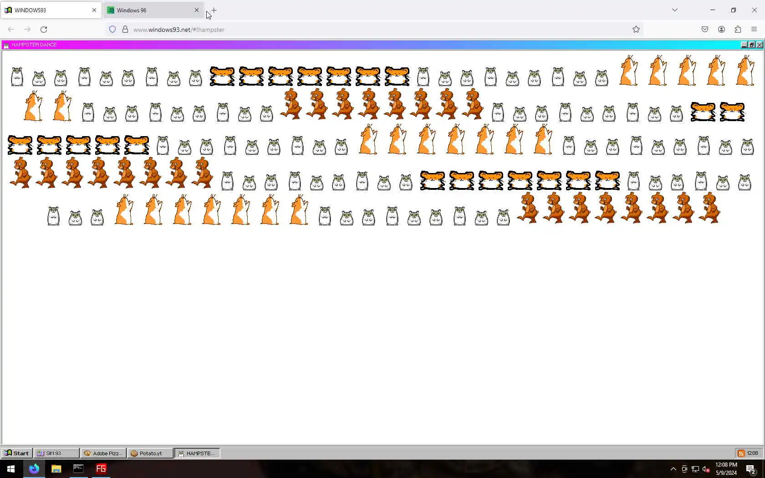Open the Windows93 Start menu
Screen dimensions: 765x478
click(17, 453)
